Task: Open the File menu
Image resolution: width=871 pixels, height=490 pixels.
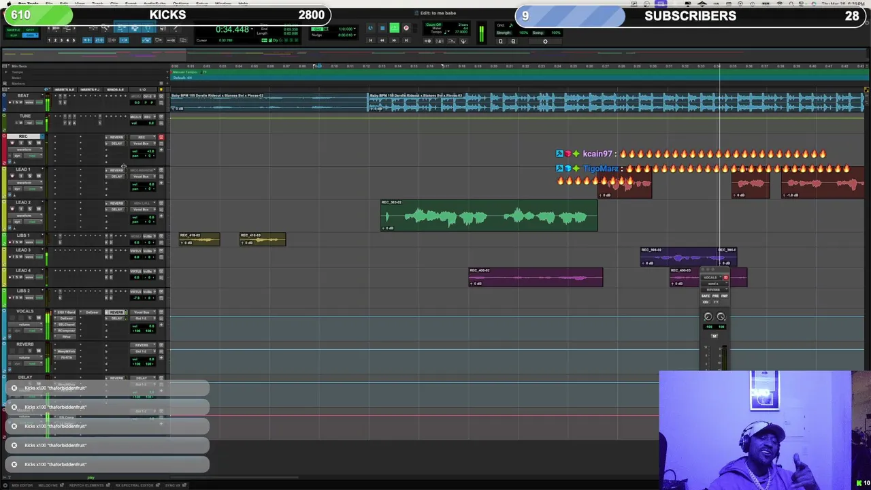Action: point(49,3)
